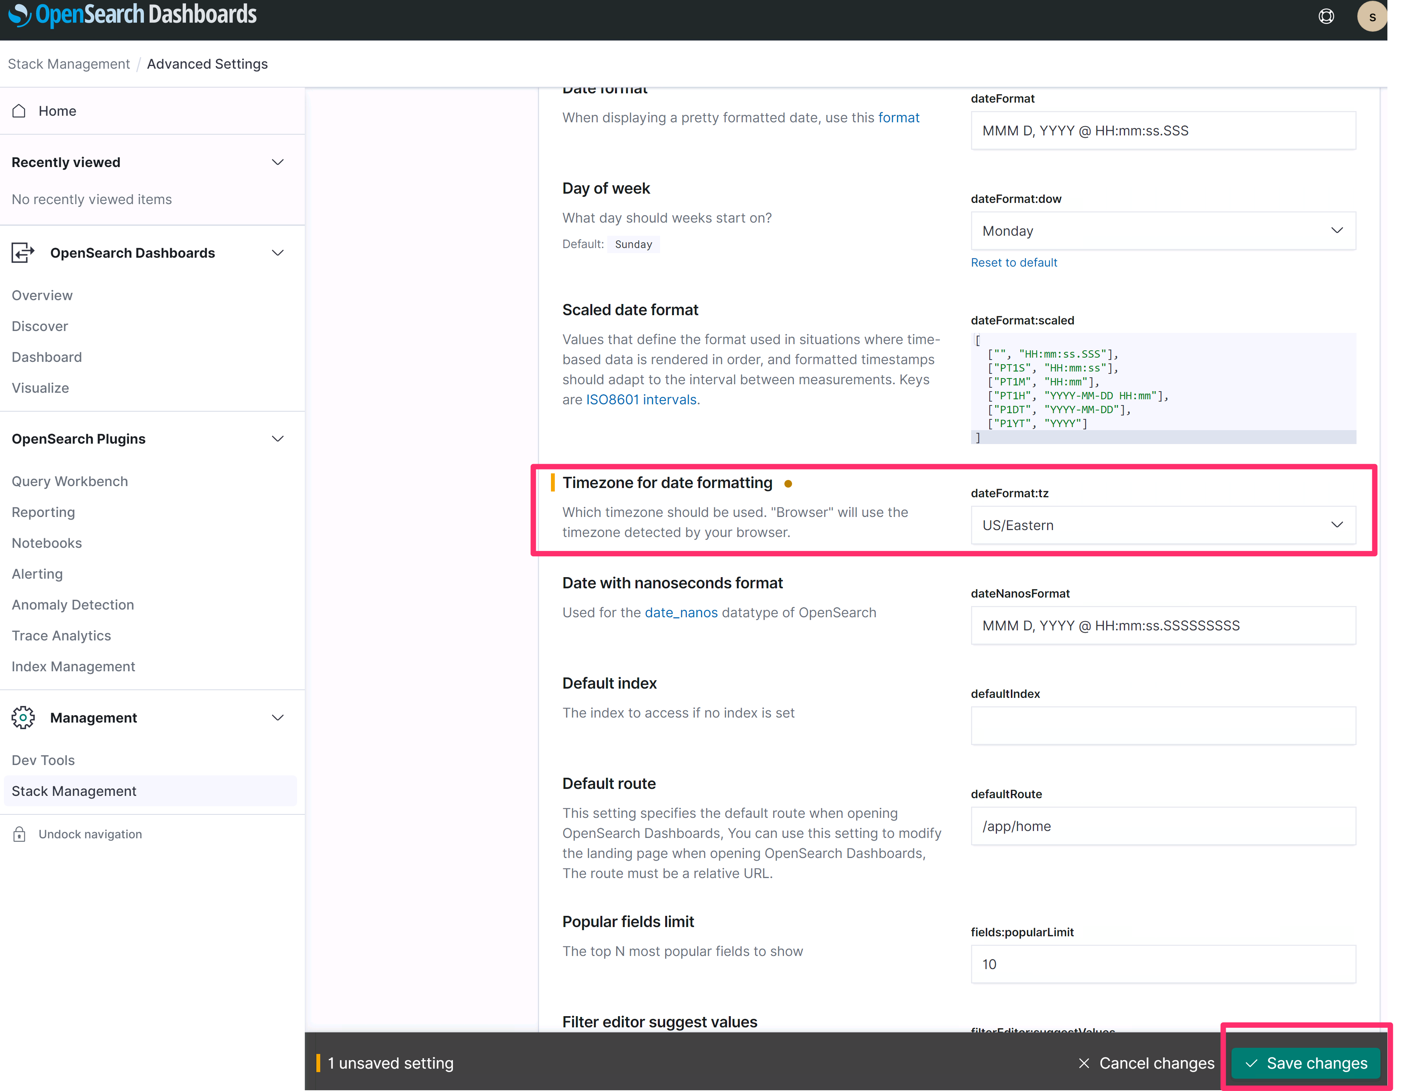Click the Save changes button
This screenshot has width=1409, height=1091.
point(1305,1063)
